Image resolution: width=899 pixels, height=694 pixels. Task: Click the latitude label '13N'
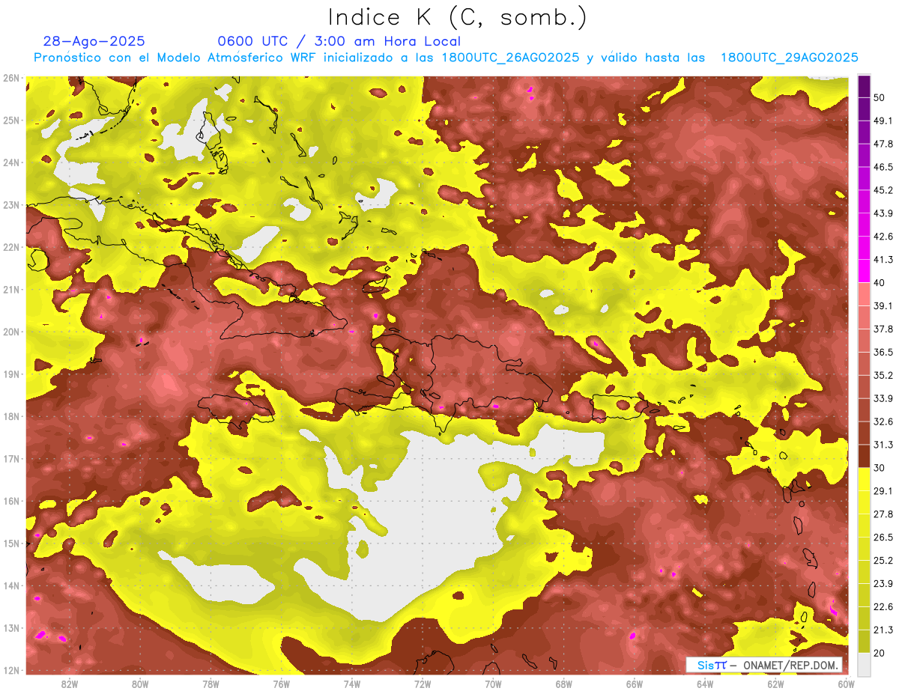(x=11, y=627)
